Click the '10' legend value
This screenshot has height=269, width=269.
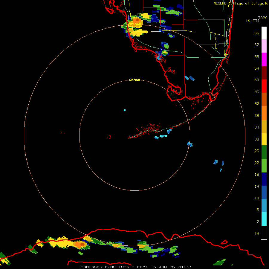click(x=257, y=198)
